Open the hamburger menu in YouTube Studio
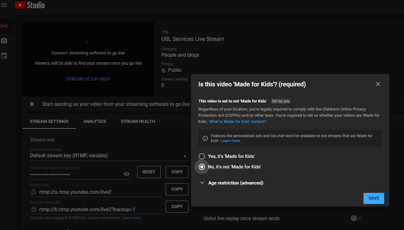Screen dimensions: 404x230 coord(4,5)
